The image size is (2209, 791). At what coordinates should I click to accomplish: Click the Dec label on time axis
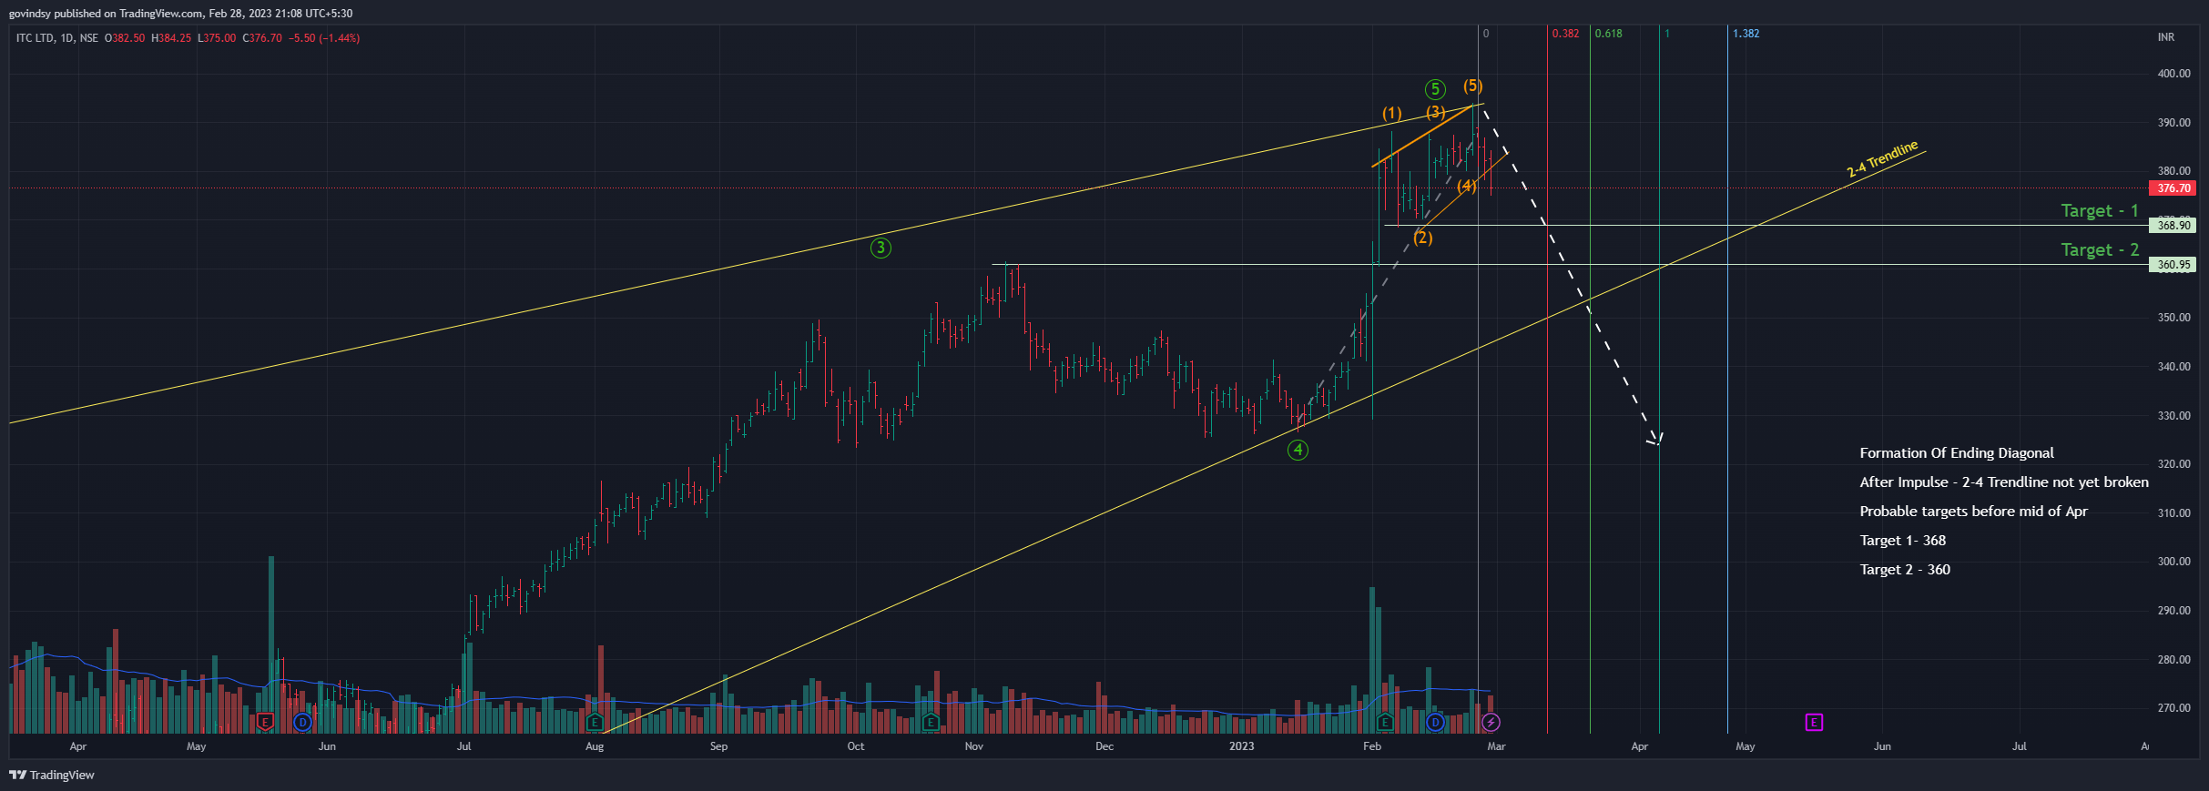[1104, 746]
